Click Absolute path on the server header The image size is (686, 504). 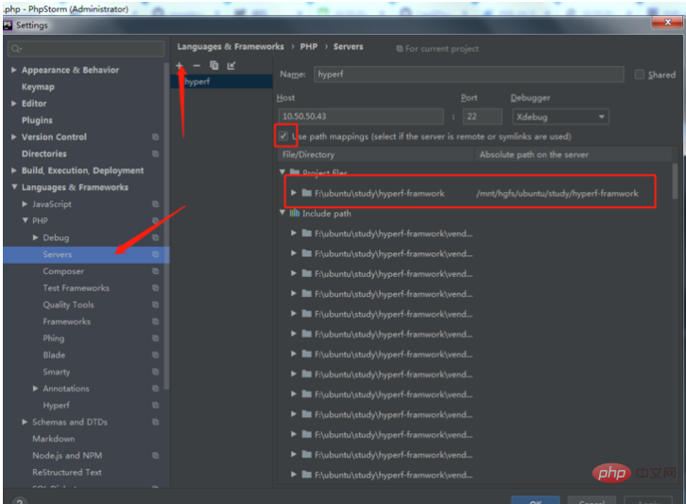click(x=574, y=154)
